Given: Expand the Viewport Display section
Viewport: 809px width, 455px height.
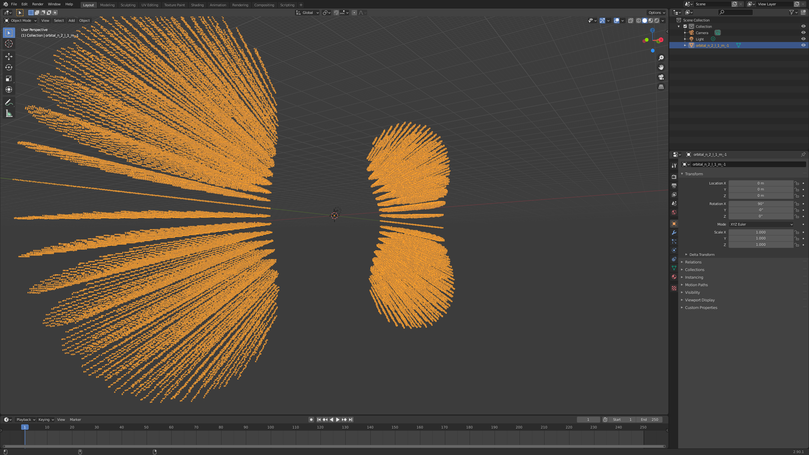Looking at the screenshot, I should tap(700, 300).
